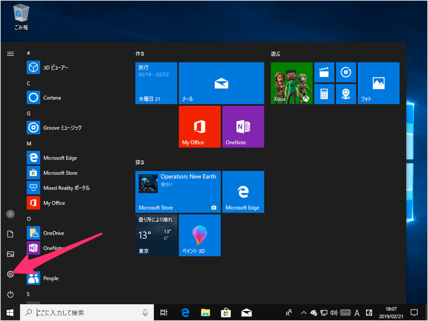Viewport: 428px width, 321px height.
Task: Open Microsoft Edge in the app list
Action: pyautogui.click(x=74, y=158)
